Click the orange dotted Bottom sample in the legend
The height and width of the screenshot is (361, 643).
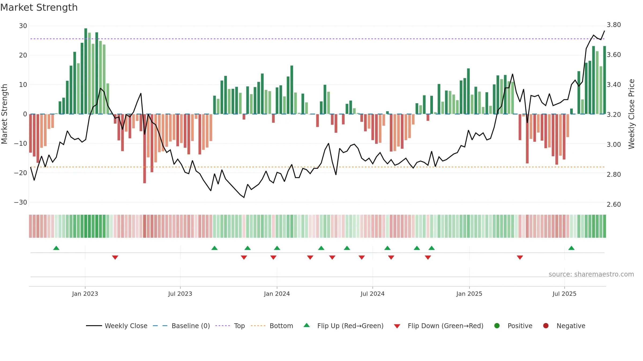coord(258,326)
